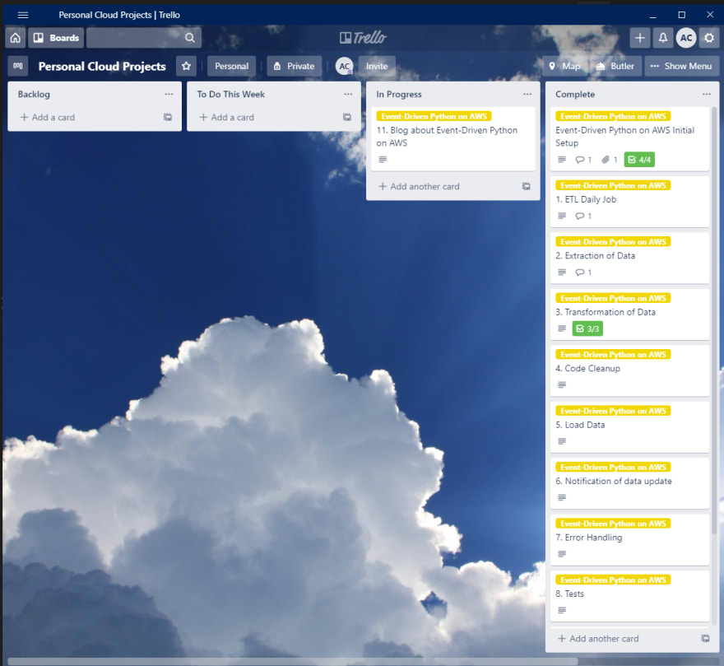This screenshot has height=666, width=724.
Task: Click description icon on the Blog card
Action: click(383, 160)
